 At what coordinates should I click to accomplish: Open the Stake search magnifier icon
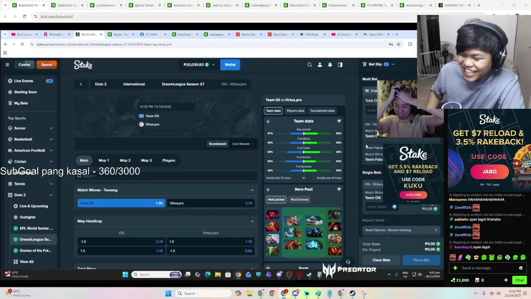pos(309,65)
